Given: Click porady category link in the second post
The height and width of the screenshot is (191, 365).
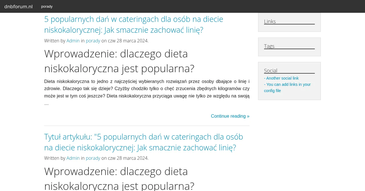Looking at the screenshot, I should [x=93, y=158].
